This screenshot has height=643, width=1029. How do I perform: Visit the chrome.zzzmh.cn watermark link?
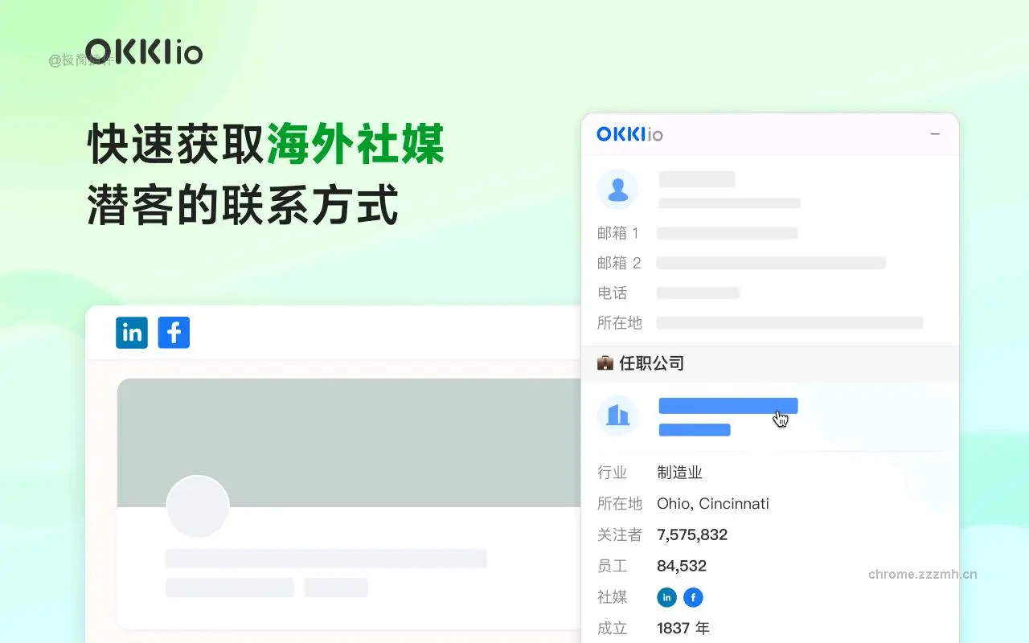(x=922, y=574)
